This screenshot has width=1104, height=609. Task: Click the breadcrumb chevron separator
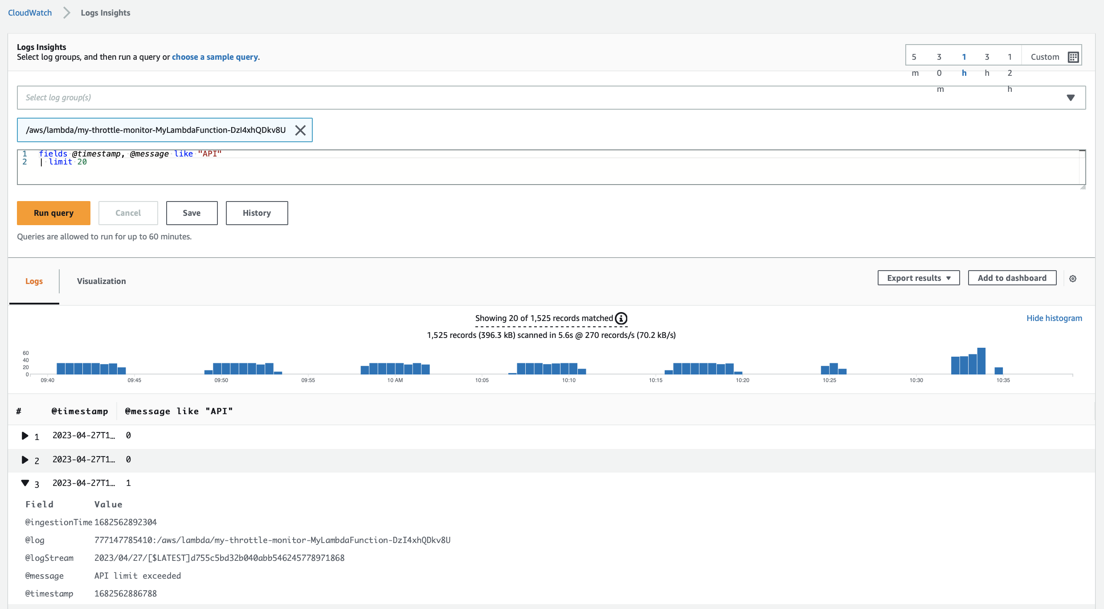(x=66, y=12)
